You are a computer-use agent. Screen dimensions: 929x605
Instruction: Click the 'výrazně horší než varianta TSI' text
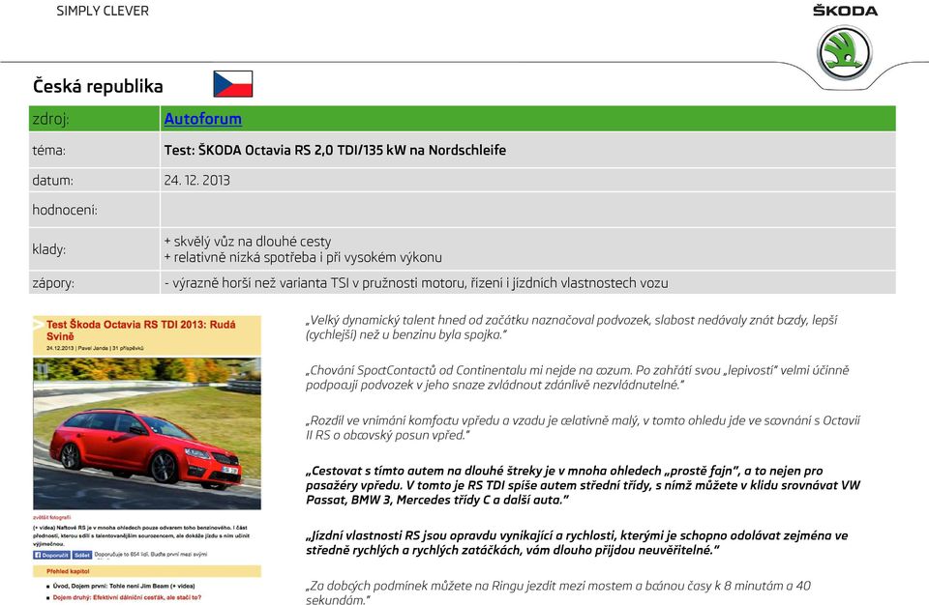416,283
